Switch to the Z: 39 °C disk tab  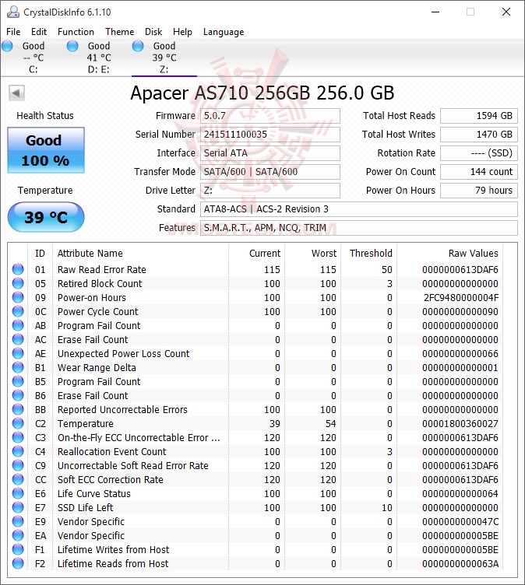coord(164,58)
